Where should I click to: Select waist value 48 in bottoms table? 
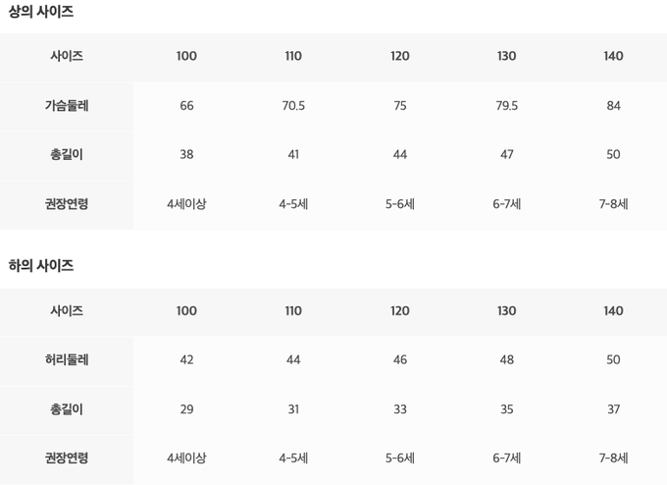point(506,360)
